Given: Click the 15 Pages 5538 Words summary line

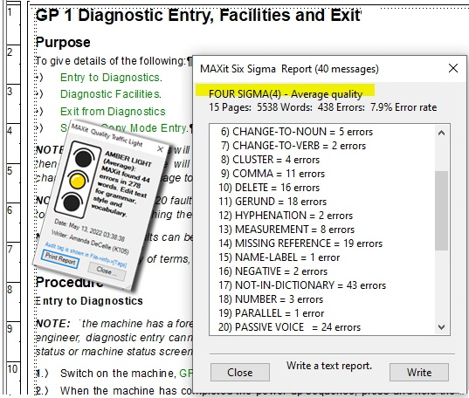Looking at the screenshot, I should [323, 107].
